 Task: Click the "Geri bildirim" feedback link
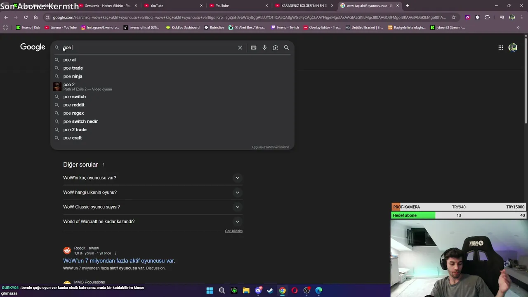[x=233, y=231]
